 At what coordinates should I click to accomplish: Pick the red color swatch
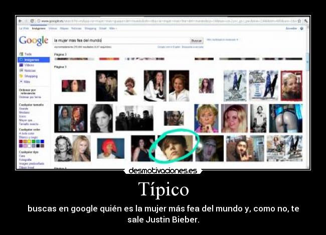click(21, 141)
